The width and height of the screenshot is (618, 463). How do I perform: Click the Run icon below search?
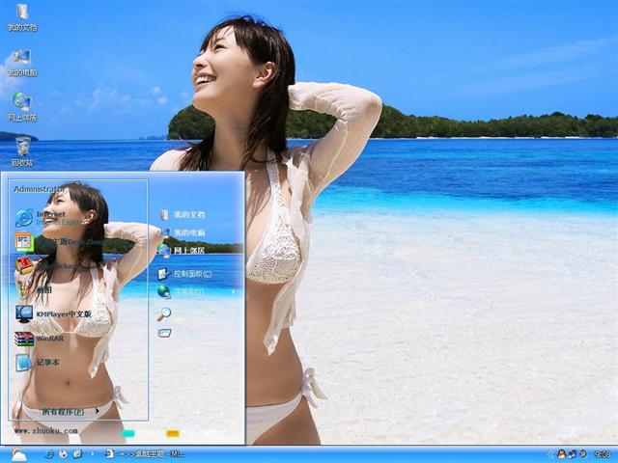164,333
